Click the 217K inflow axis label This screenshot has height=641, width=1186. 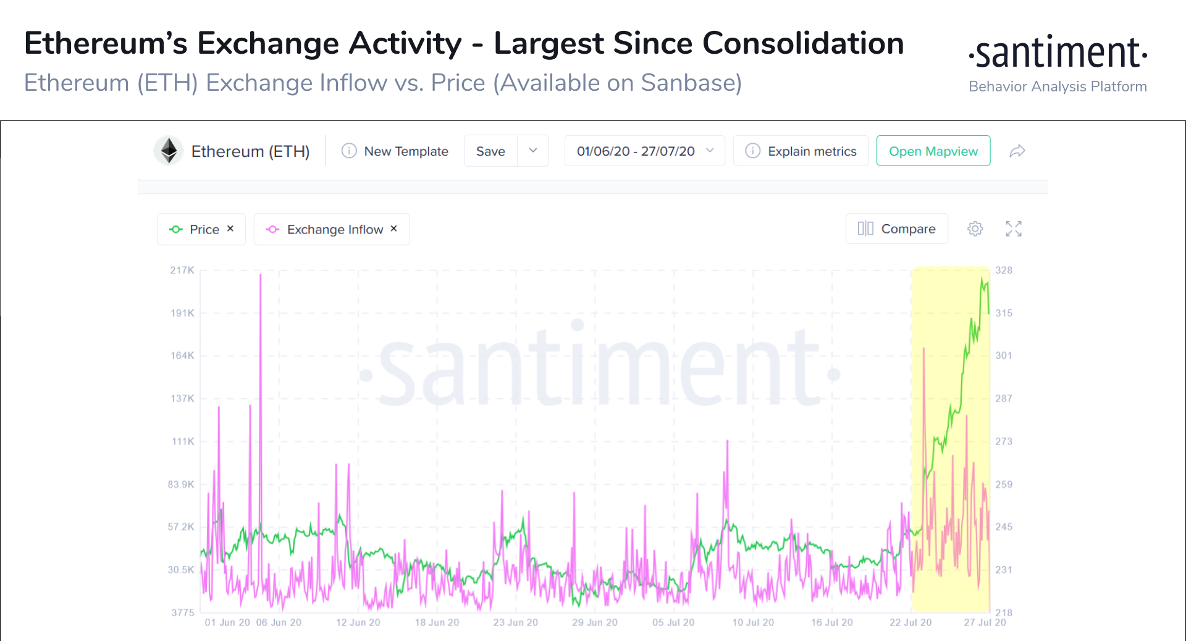[182, 270]
